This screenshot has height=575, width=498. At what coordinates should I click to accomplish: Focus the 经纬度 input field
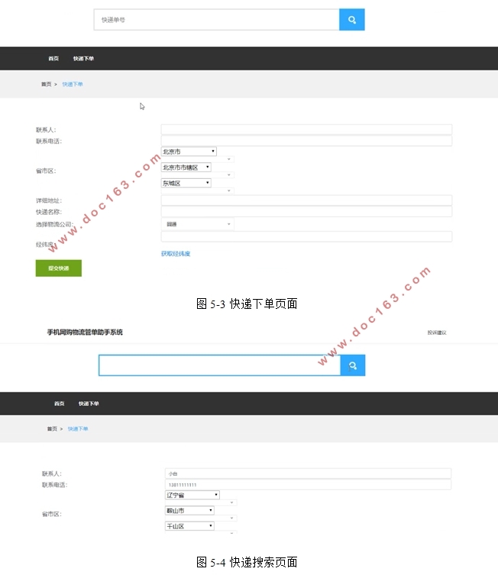click(x=306, y=236)
